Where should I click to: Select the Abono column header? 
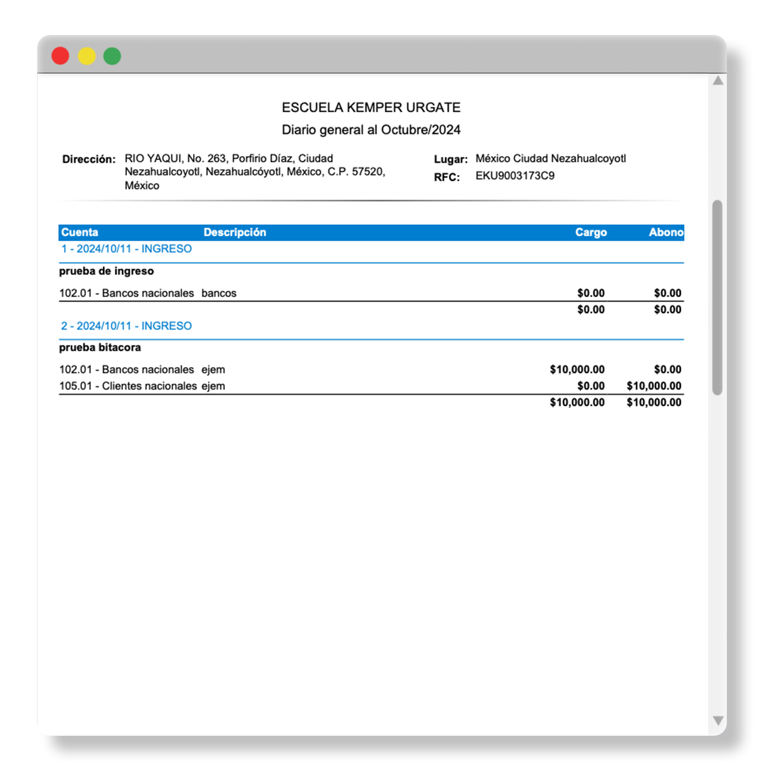(x=665, y=233)
